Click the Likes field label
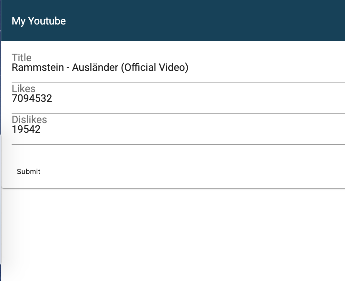The width and height of the screenshot is (345, 281). (x=24, y=89)
